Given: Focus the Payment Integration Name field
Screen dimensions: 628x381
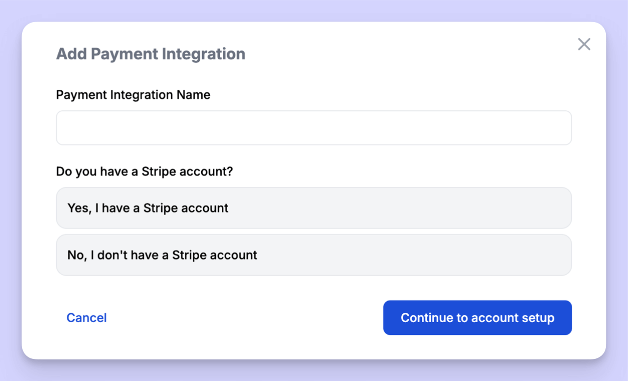Looking at the screenshot, I should [x=314, y=127].
